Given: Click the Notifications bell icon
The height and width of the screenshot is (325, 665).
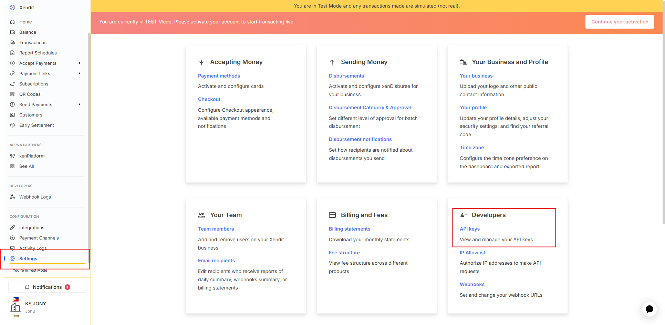Looking at the screenshot, I should click(x=27, y=287).
